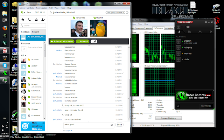
Task: Click Nicole G profile picture in call header
Action: click(x=98, y=28)
